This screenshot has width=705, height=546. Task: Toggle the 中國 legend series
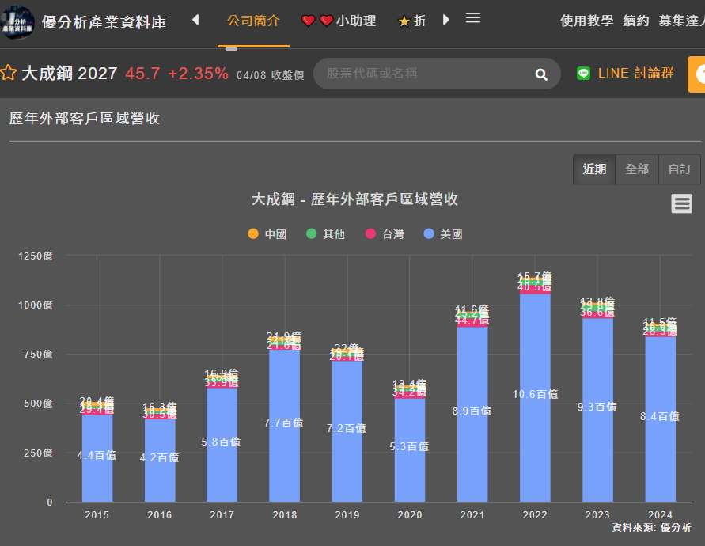pos(267,234)
